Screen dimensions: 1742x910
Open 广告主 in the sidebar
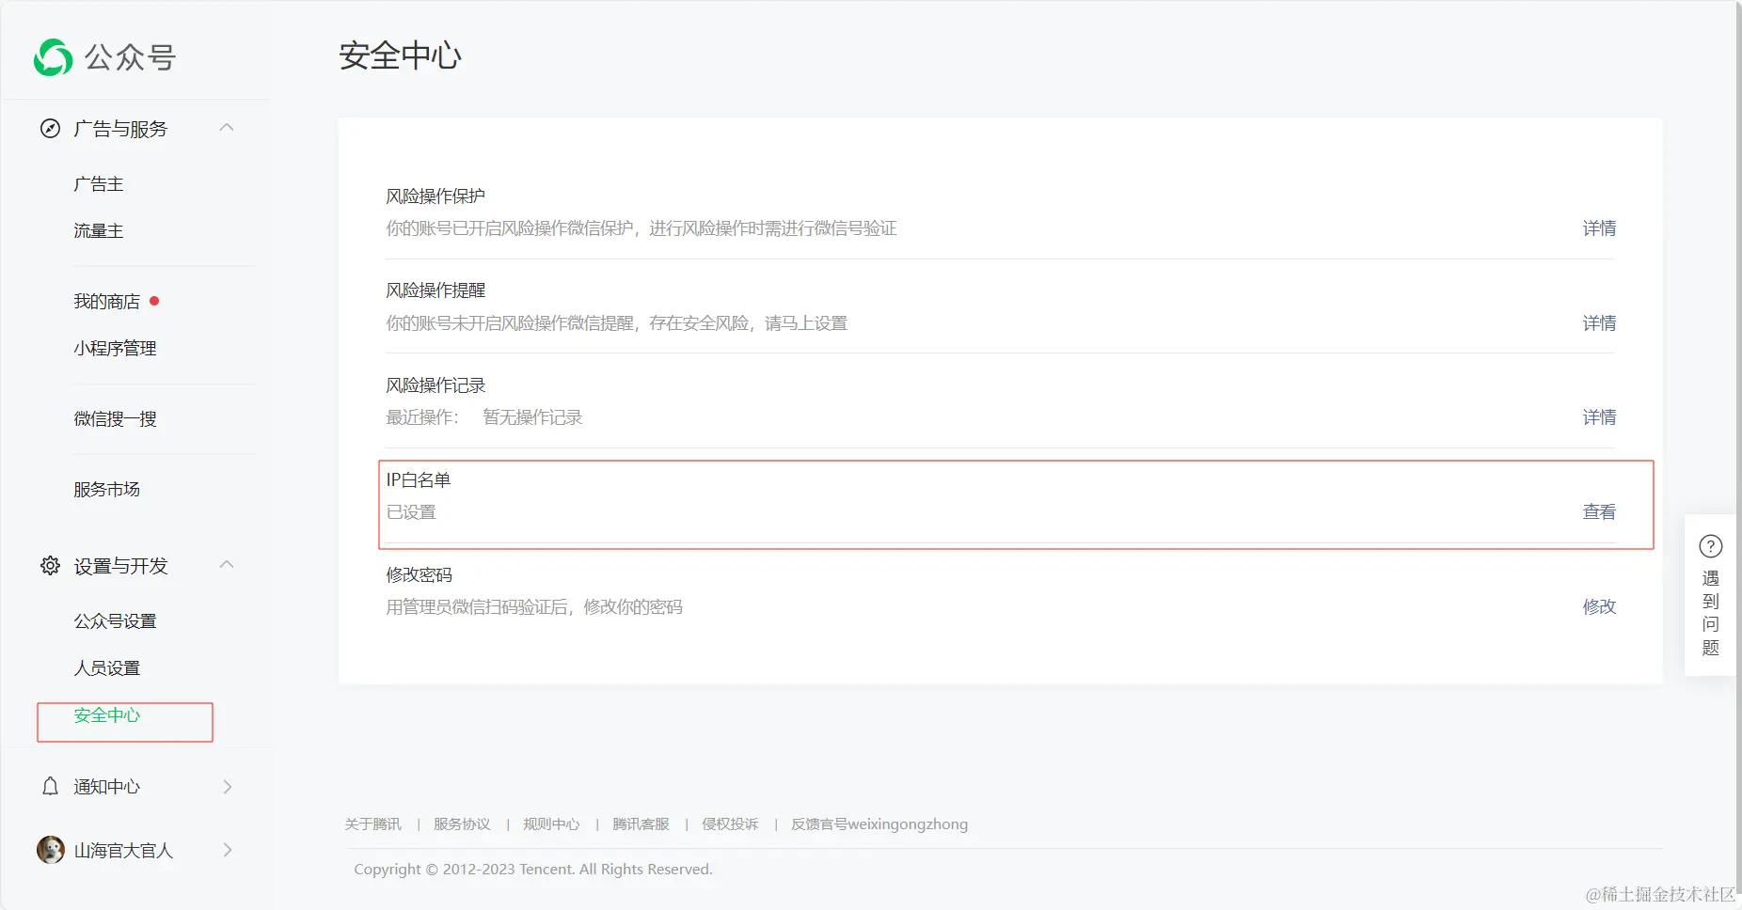(x=99, y=184)
